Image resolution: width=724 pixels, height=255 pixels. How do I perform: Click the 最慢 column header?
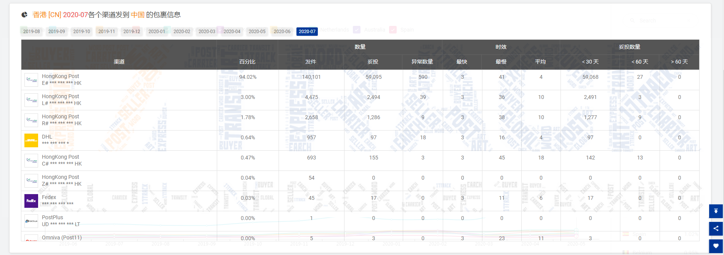click(x=501, y=62)
